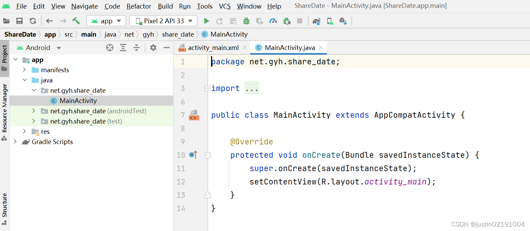Click override gutter icon on line 10
Screen dimensions: 530x231
pos(193,155)
